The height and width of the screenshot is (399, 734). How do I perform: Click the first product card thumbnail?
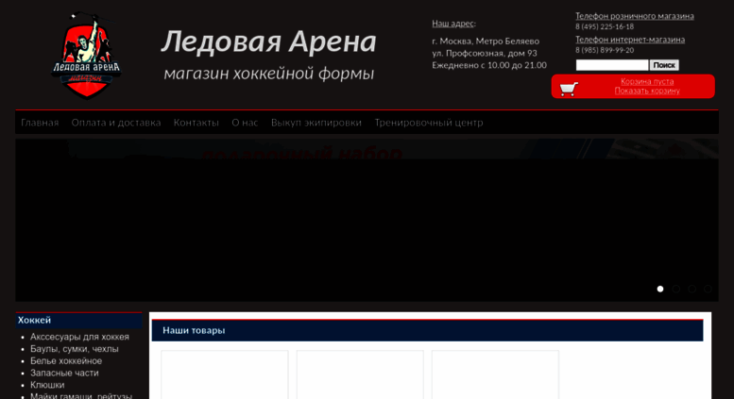pyautogui.click(x=225, y=374)
